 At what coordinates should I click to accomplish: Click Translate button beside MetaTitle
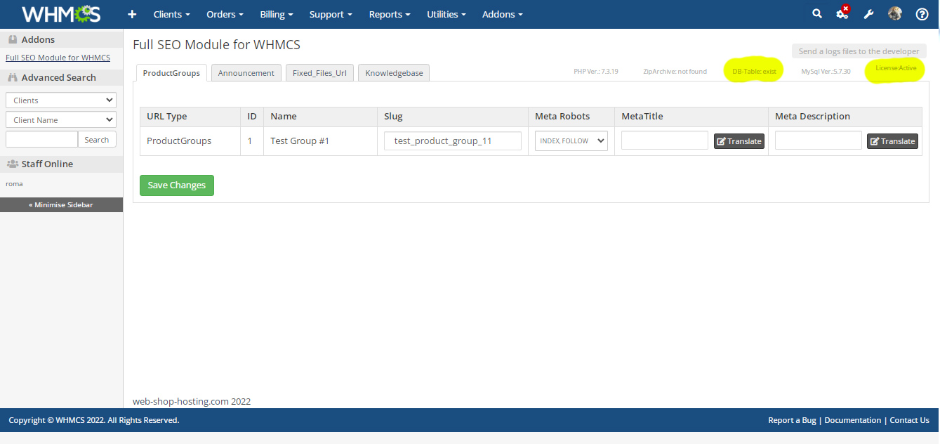[x=739, y=141]
